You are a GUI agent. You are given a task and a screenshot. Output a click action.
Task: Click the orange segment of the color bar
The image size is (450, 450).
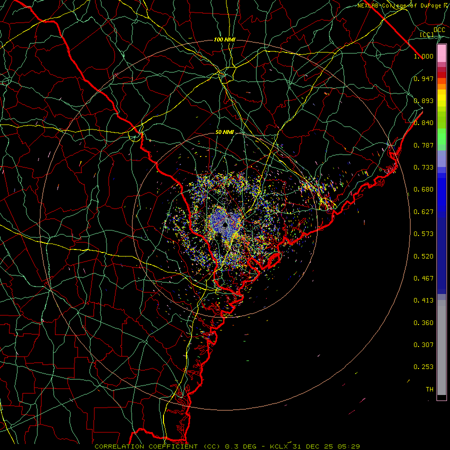[441, 86]
